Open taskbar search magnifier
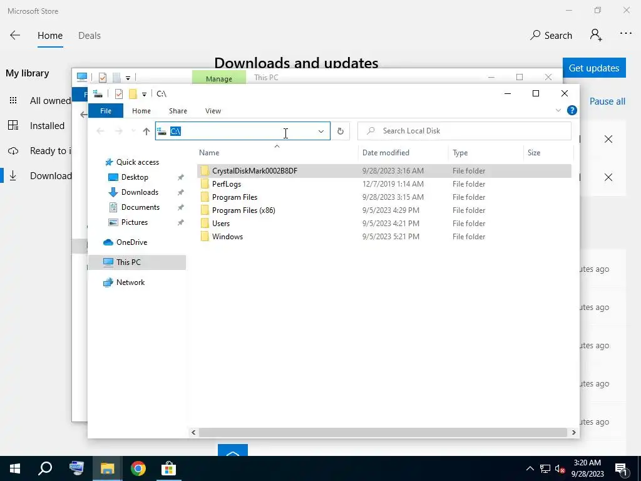This screenshot has height=481, width=641. coord(45,468)
